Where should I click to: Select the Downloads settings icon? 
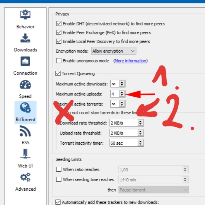click(x=25, y=38)
